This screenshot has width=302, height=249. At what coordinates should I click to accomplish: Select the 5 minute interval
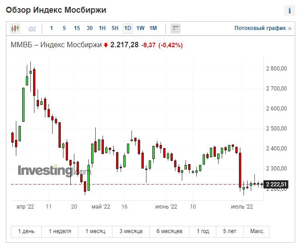(x=64, y=28)
